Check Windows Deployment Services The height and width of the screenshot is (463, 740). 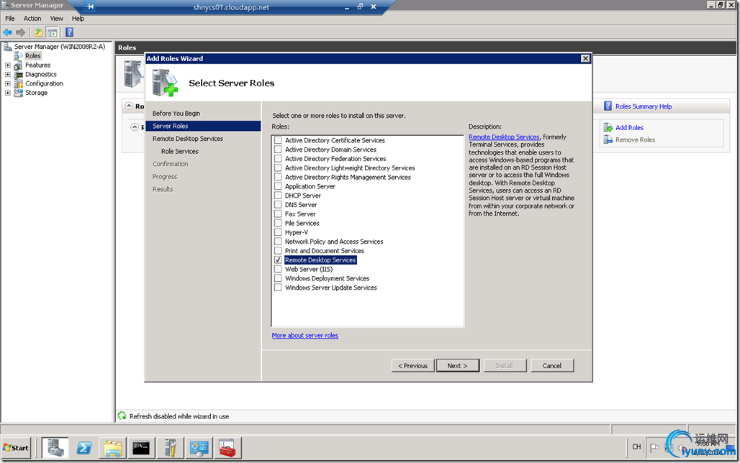[278, 278]
